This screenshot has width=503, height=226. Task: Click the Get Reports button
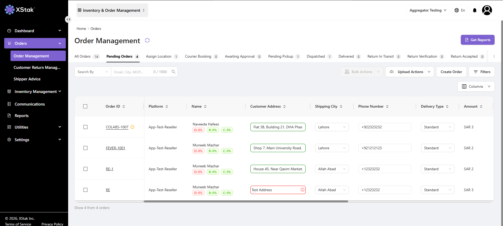pos(478,40)
